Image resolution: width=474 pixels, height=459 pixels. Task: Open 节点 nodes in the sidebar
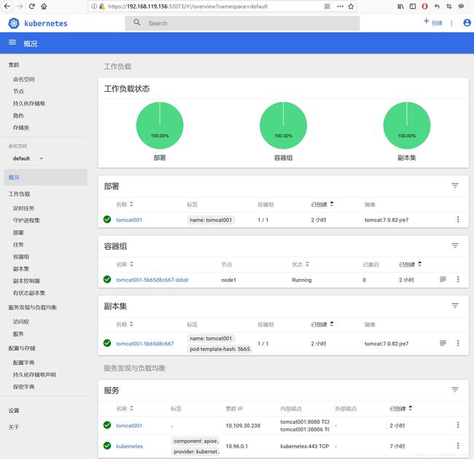(x=18, y=91)
